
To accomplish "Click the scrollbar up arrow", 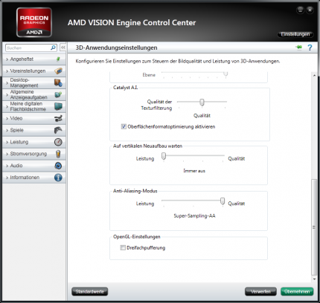I will pyautogui.click(x=314, y=75).
